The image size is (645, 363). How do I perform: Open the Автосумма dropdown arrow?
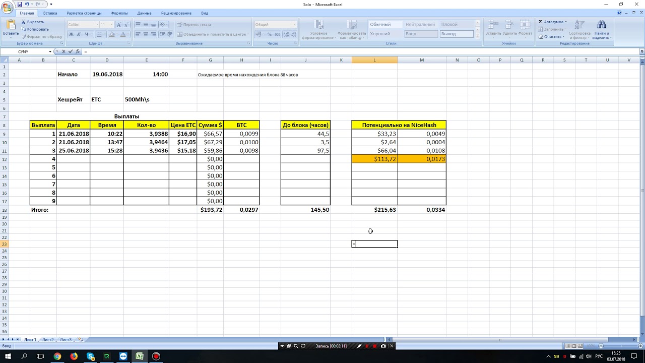pos(566,22)
